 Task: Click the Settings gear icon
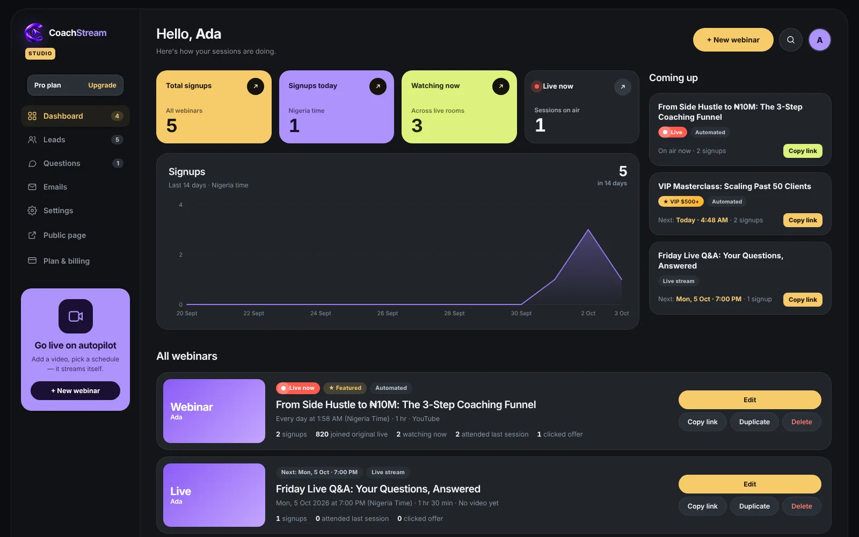point(32,211)
